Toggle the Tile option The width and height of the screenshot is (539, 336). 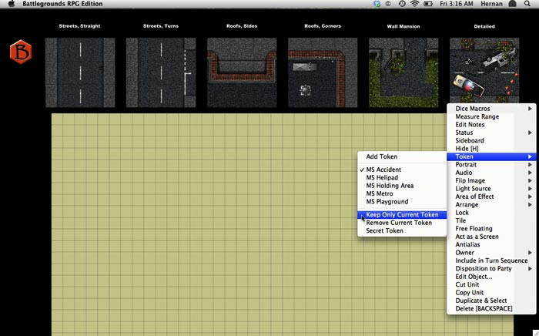(x=491, y=220)
